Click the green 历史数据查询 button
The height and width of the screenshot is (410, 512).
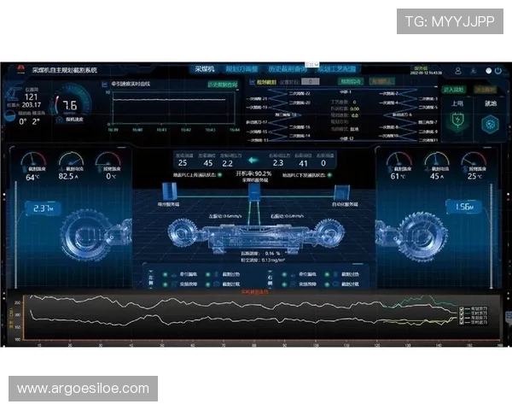222,85
